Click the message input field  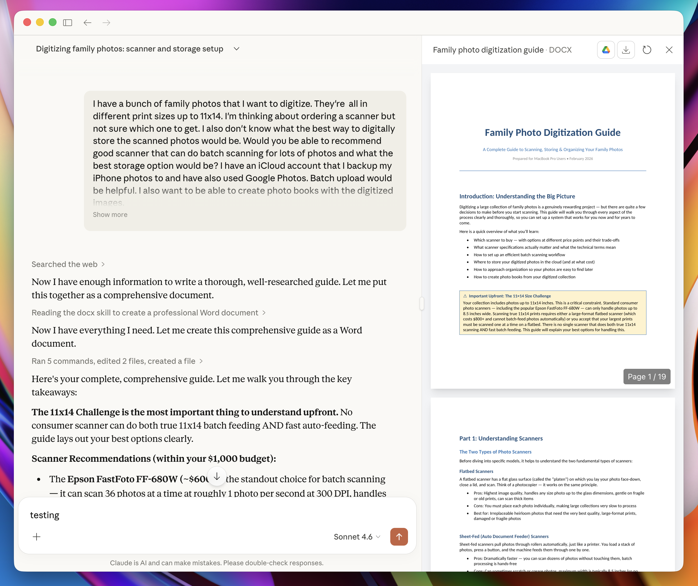click(199, 515)
